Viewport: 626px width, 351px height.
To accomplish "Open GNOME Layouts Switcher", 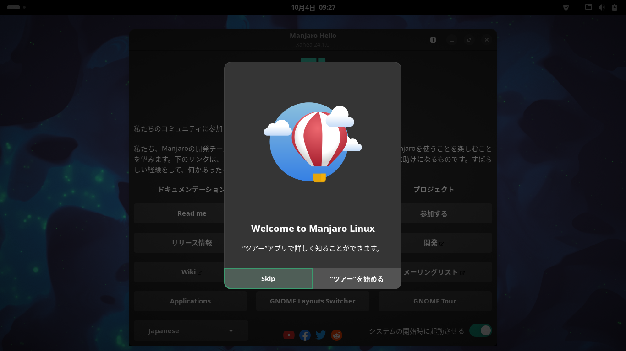I will coord(313,301).
